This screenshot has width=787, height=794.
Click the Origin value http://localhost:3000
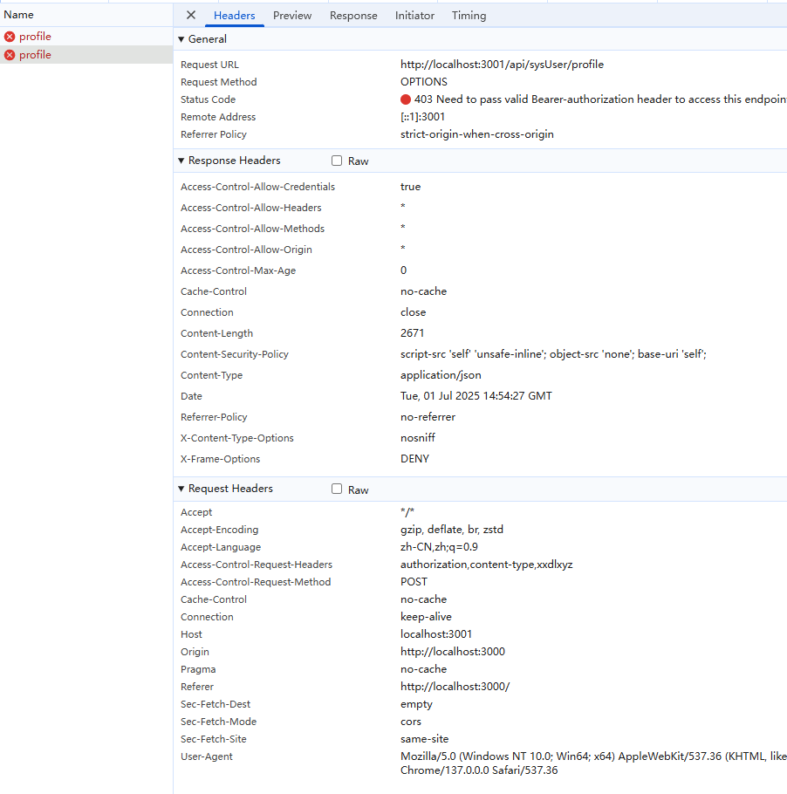[x=453, y=652]
